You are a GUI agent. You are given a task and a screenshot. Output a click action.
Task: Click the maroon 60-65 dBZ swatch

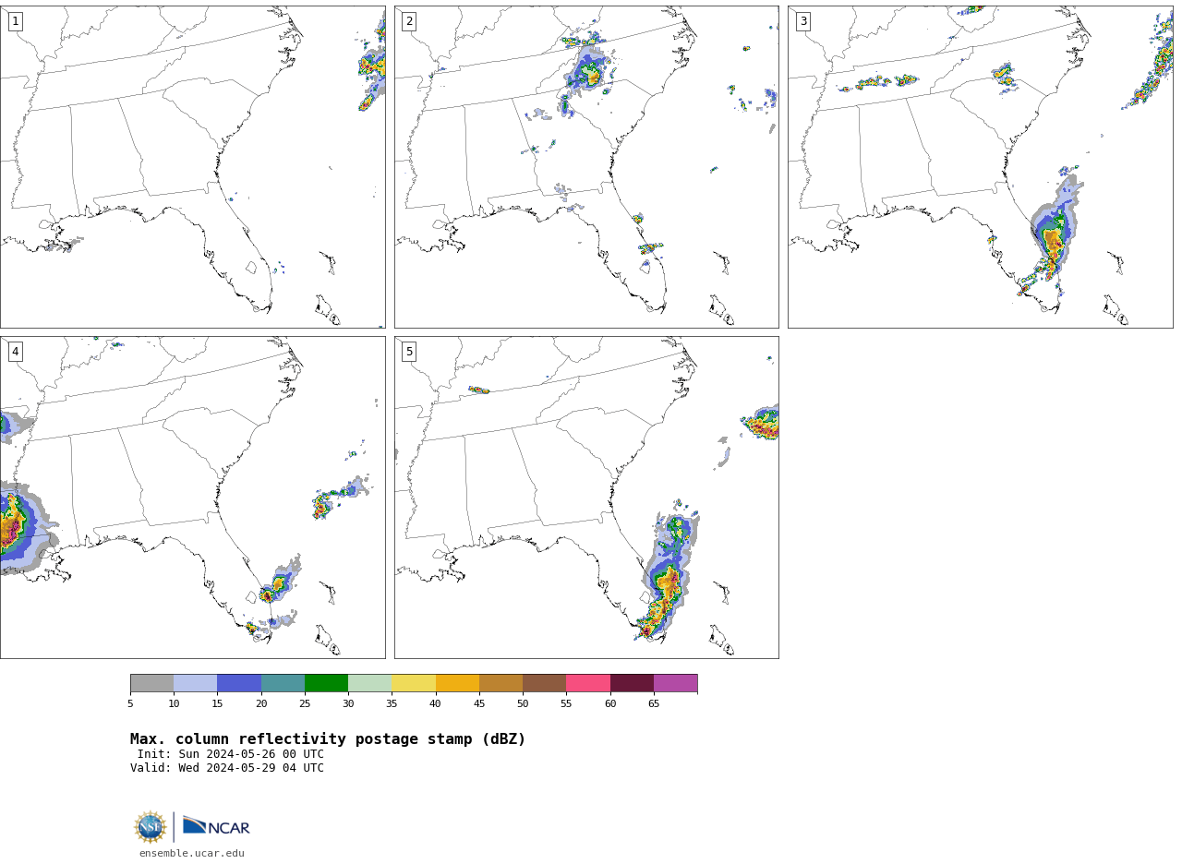point(632,683)
